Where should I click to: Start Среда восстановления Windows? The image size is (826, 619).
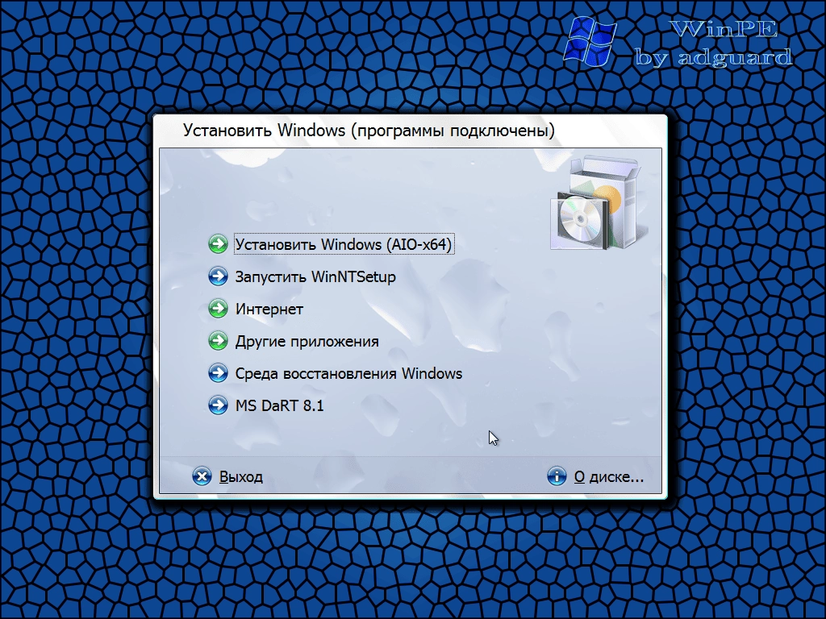tap(348, 374)
